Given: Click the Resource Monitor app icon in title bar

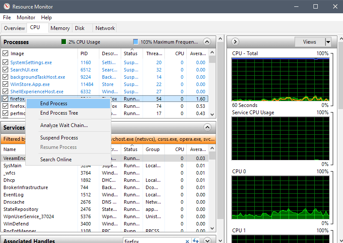Looking at the screenshot, I should point(6,7).
